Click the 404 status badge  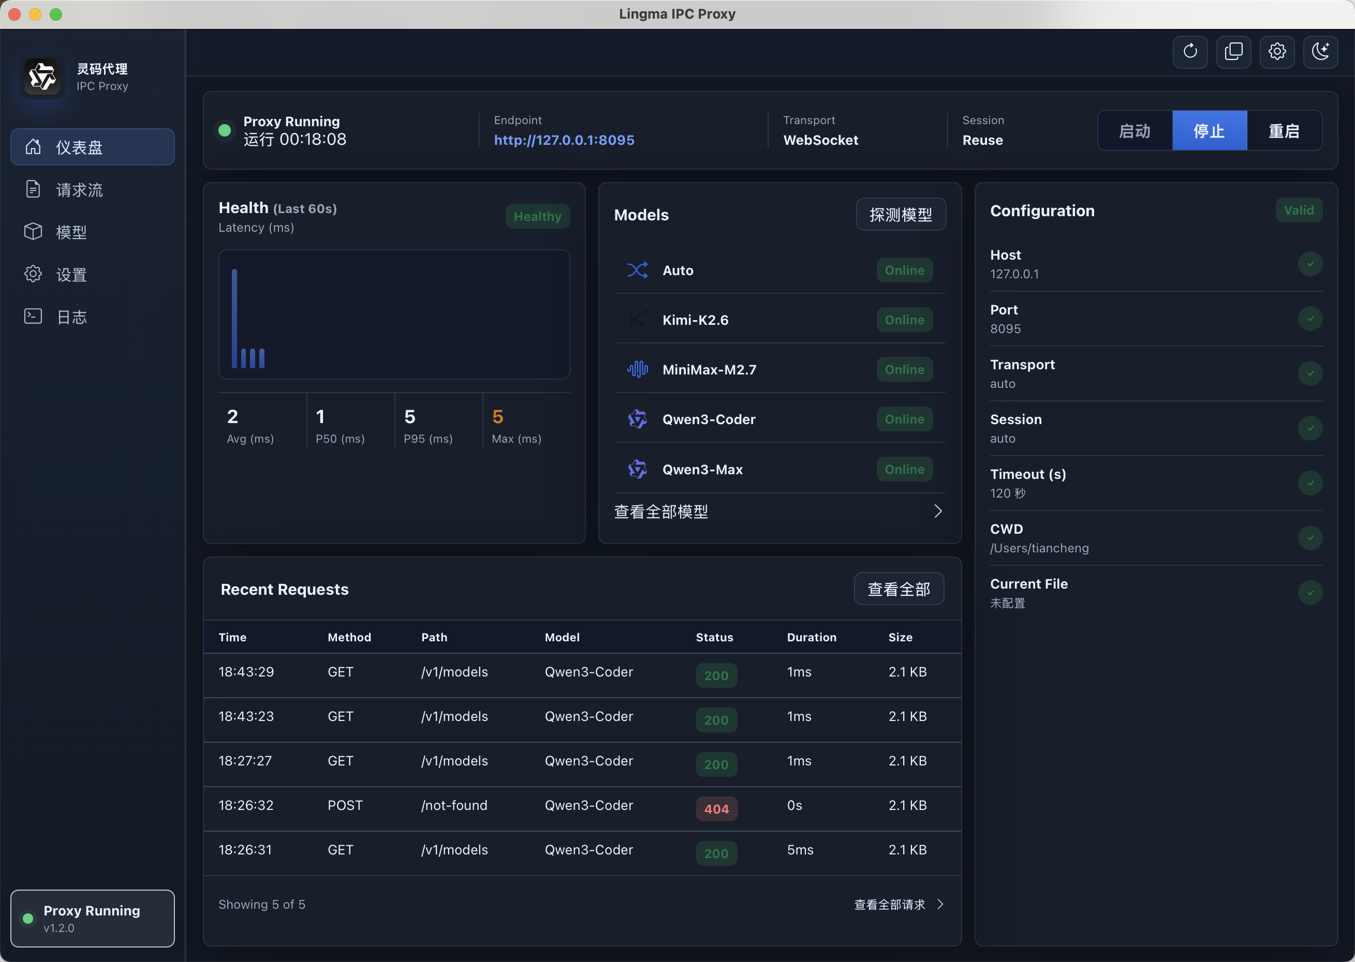coord(716,808)
